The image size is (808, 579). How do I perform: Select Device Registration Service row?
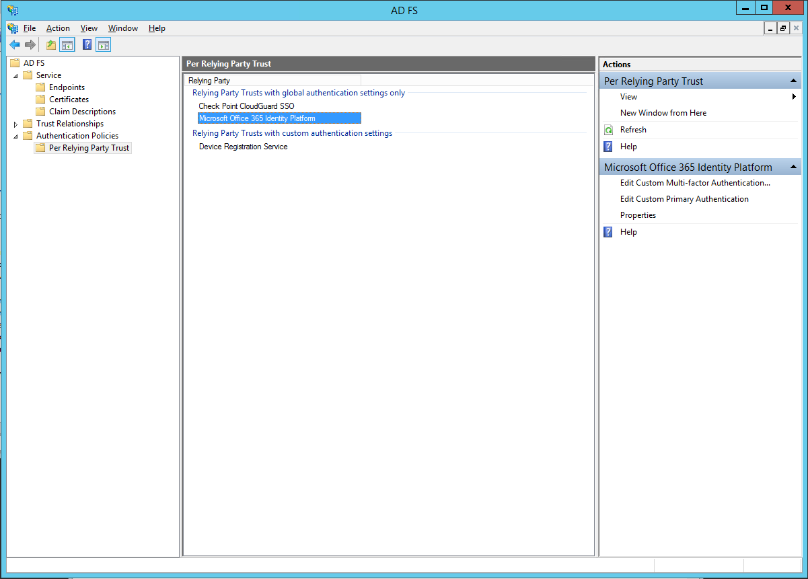(243, 147)
